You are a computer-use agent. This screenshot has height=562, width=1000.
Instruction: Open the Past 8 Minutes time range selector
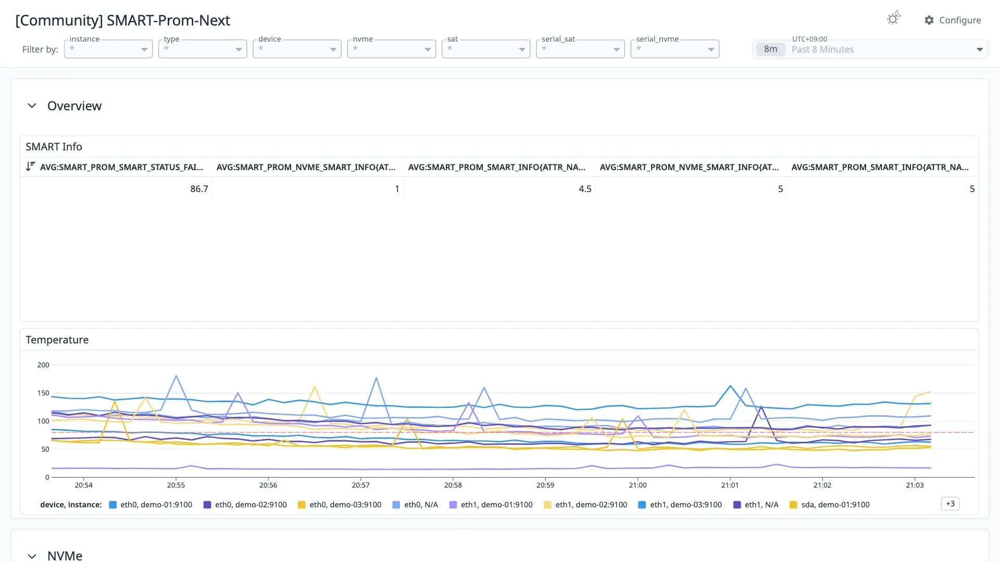tap(870, 49)
